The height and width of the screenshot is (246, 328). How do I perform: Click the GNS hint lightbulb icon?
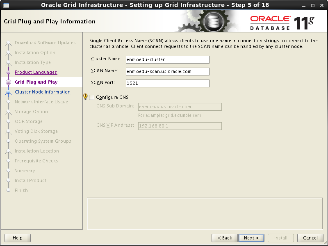[x=85, y=96]
